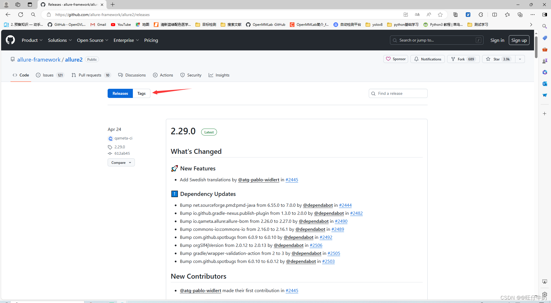The image size is (551, 303).
Task: Switch to the Insights tab
Action: 219,75
